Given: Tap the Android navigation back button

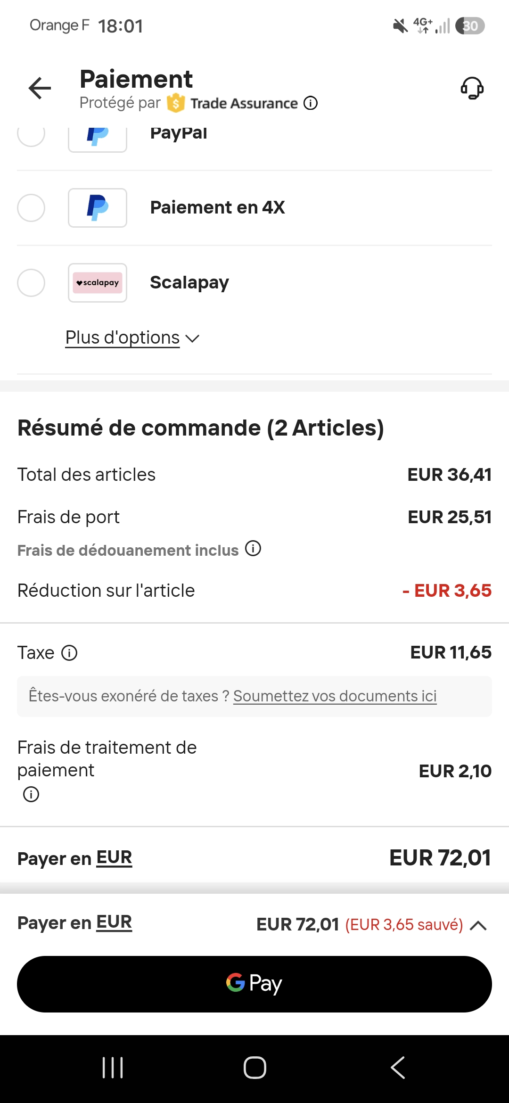Looking at the screenshot, I should point(398,1068).
